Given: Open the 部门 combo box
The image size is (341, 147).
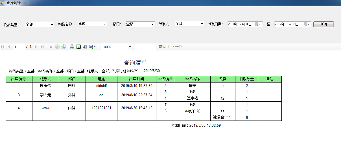Looking at the screenshot, I should click(153, 24).
